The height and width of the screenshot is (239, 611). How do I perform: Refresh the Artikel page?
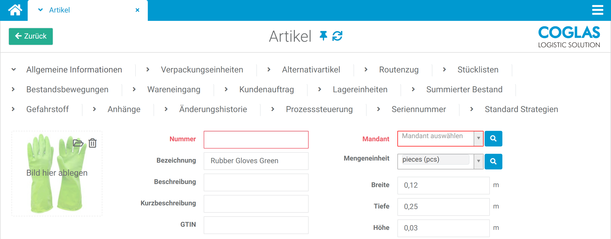point(337,36)
